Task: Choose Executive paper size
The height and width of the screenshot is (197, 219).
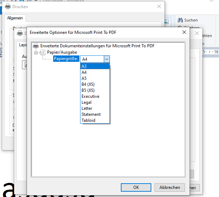Action: [95, 96]
